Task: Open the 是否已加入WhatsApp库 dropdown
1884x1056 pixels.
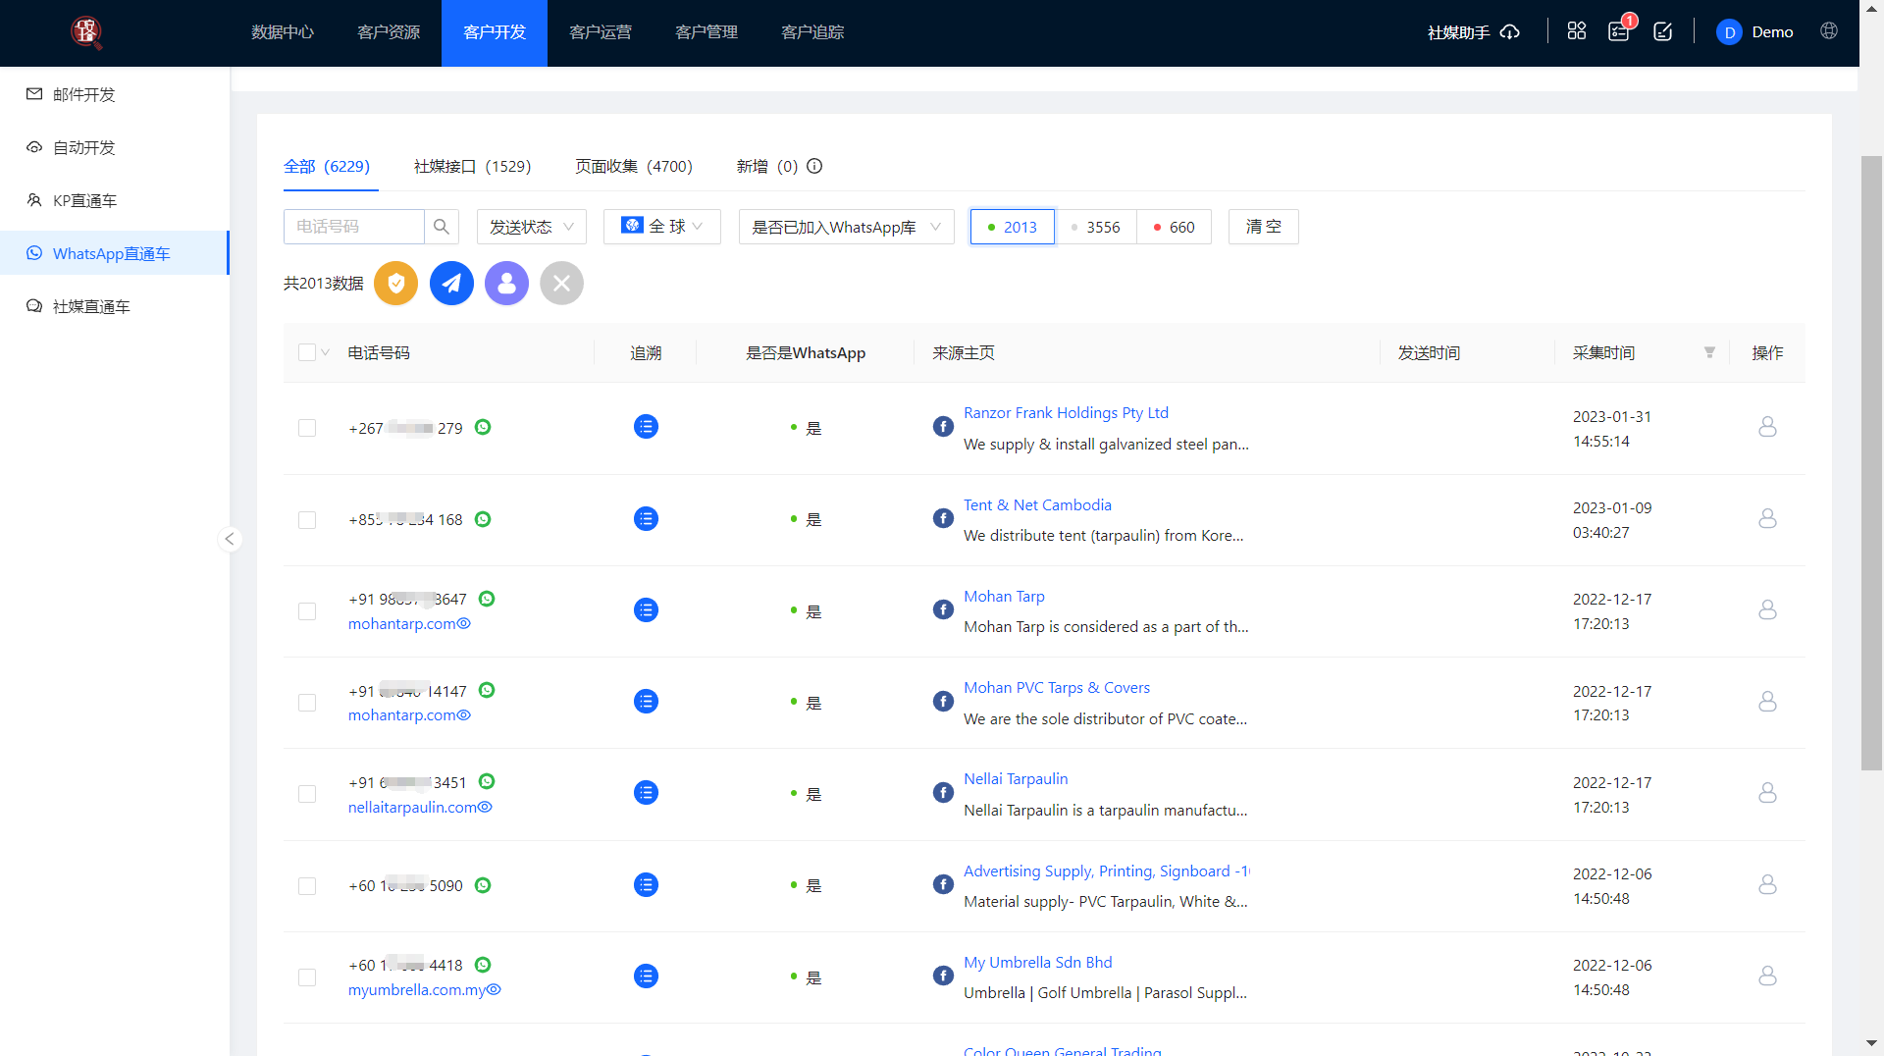Action: [x=847, y=227]
